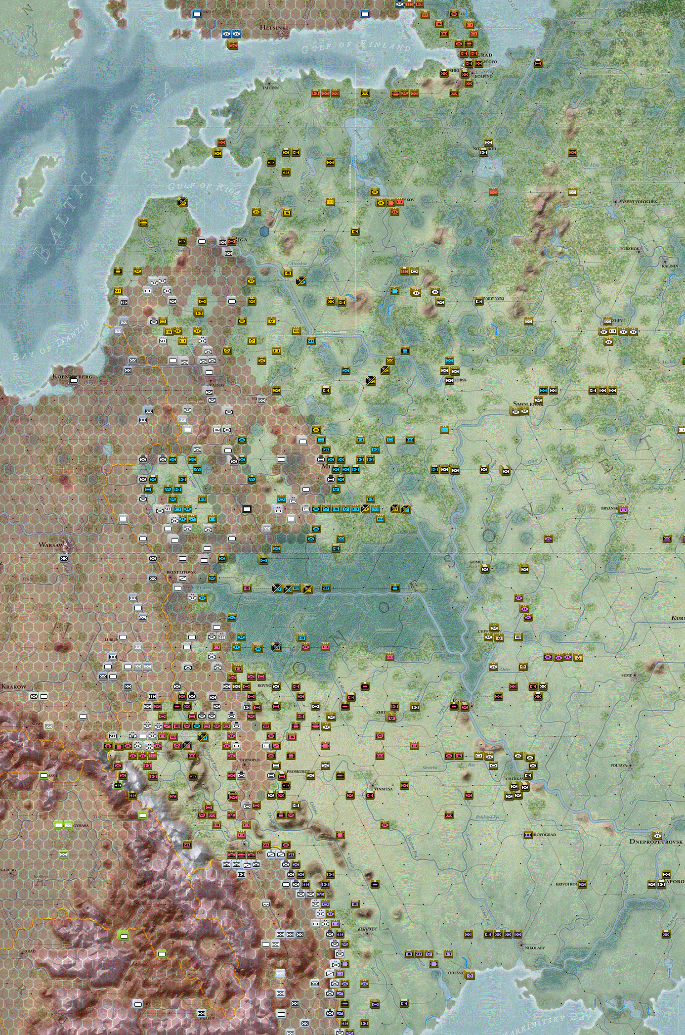Click the Torzhok city label

(630, 249)
